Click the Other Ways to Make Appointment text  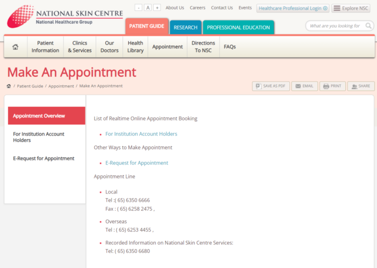(133, 147)
